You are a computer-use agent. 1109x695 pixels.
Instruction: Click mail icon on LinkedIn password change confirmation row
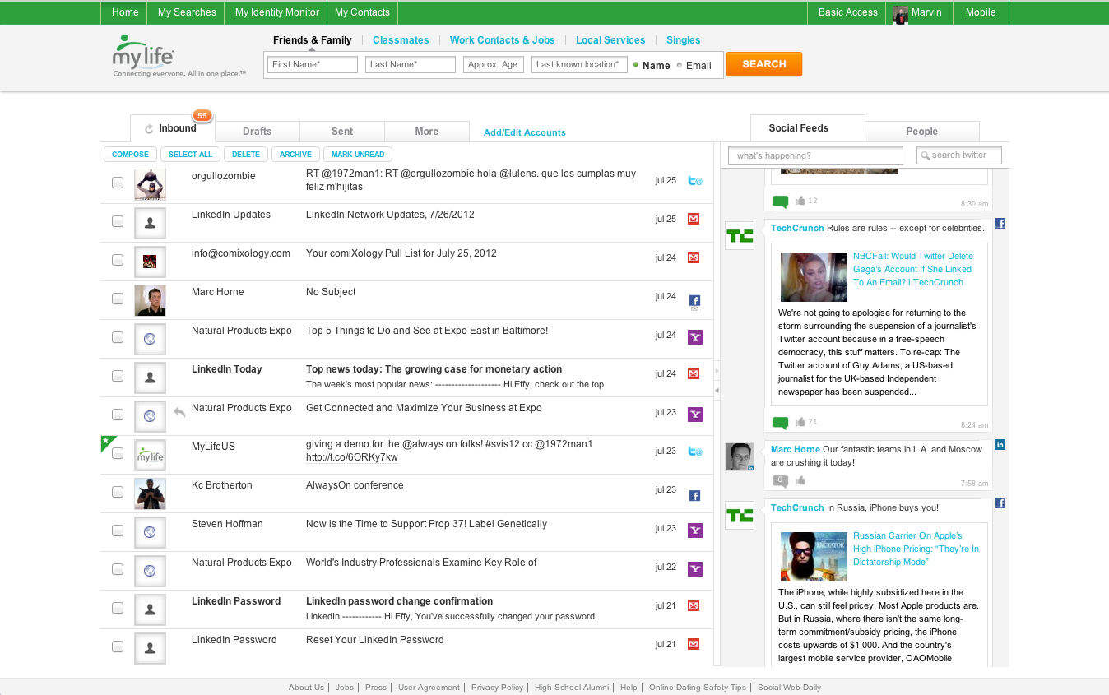(694, 605)
